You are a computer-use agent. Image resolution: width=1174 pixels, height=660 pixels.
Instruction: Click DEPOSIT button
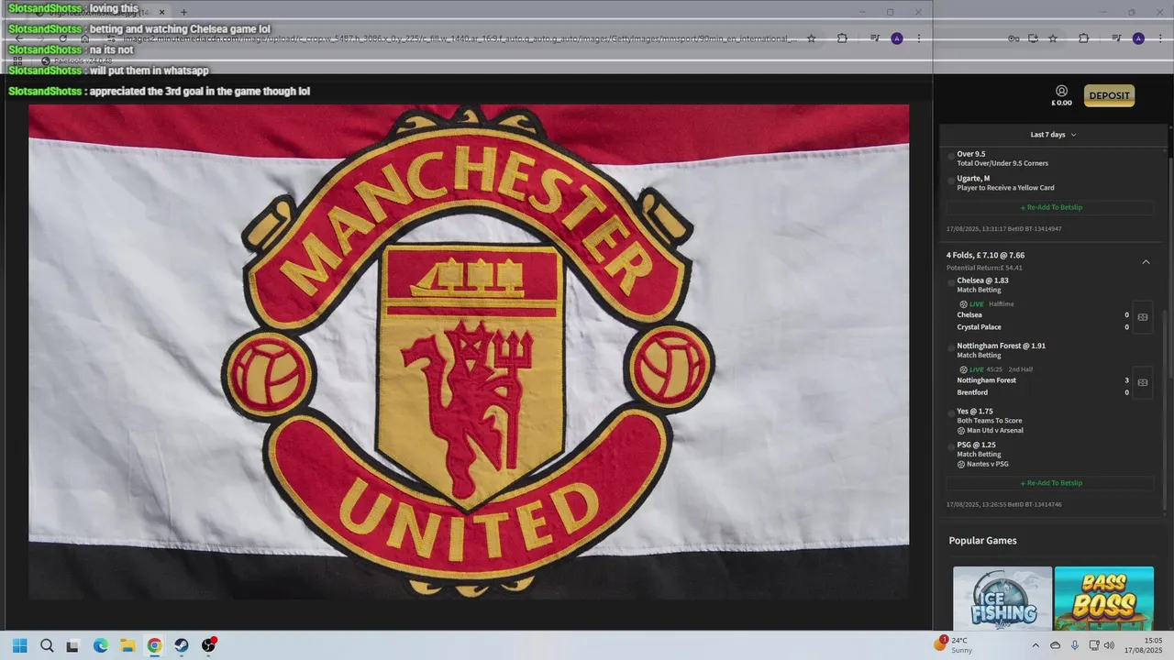pyautogui.click(x=1109, y=95)
